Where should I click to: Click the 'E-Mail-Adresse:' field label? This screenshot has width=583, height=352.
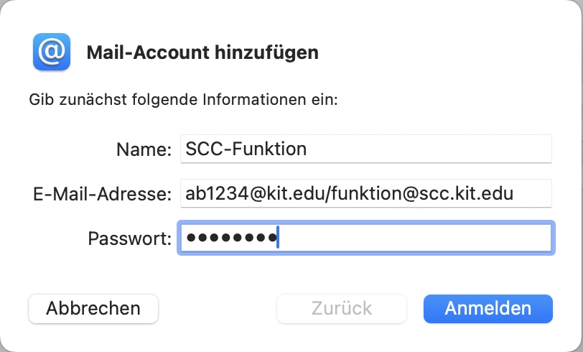click(x=101, y=194)
